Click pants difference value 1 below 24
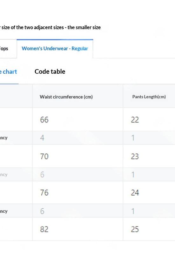Viewport: 175px width, 262px height. coord(133,211)
